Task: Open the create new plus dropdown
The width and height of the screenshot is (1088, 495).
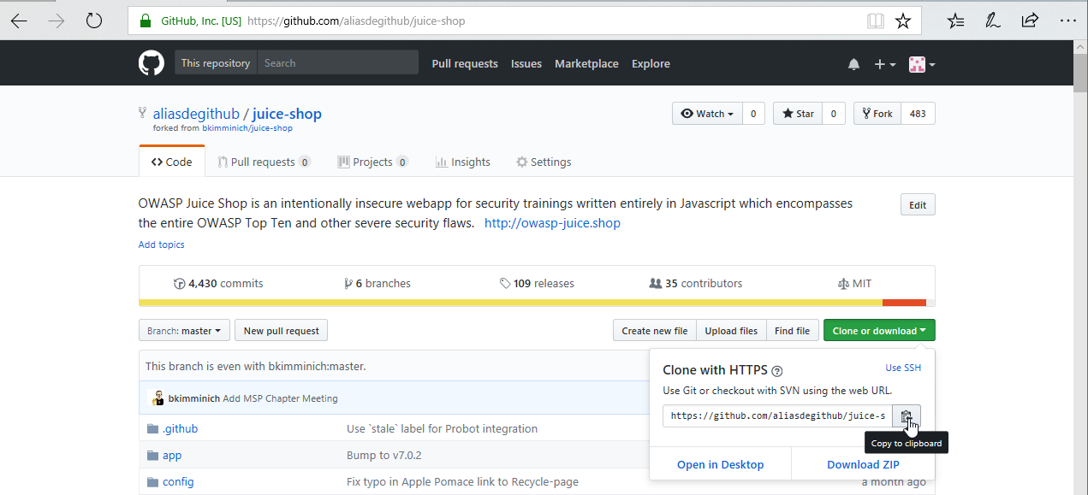Action: [884, 64]
